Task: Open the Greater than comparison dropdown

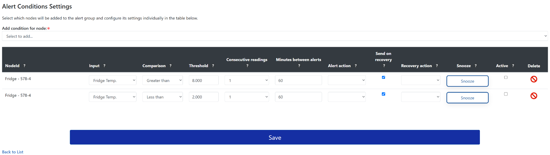Action: tap(162, 80)
